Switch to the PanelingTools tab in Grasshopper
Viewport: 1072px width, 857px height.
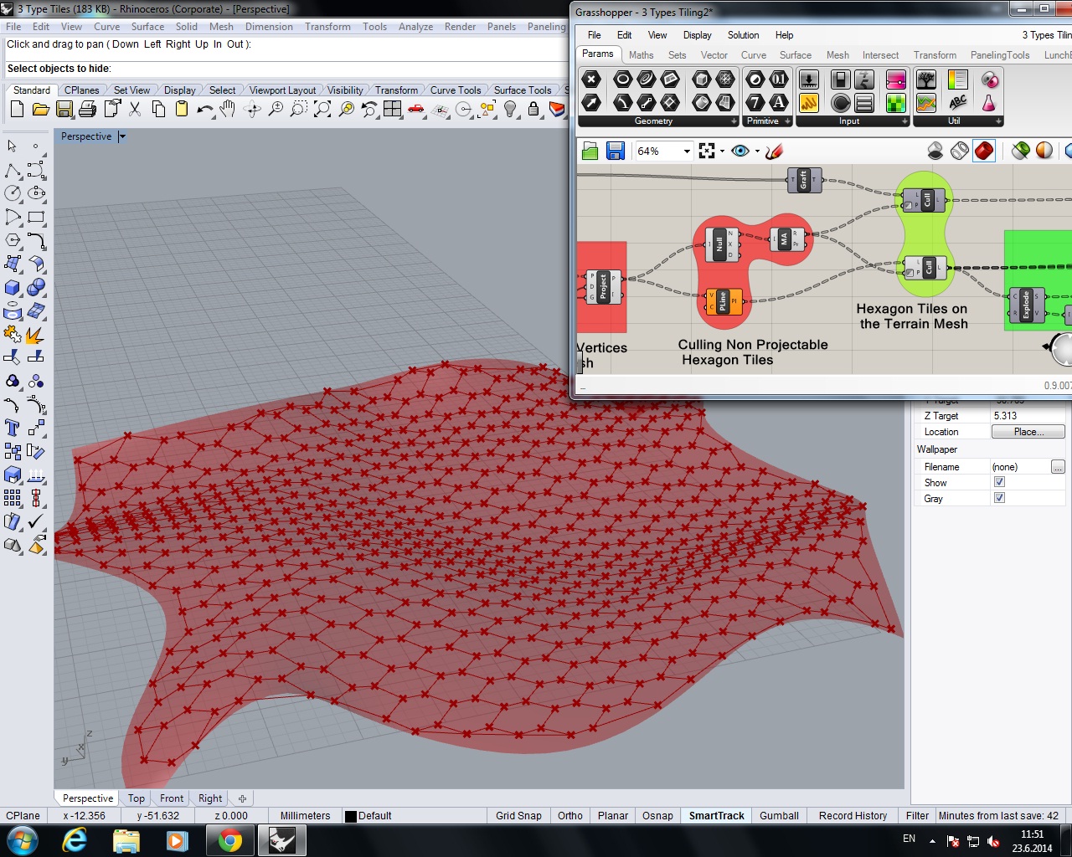pos(1000,55)
